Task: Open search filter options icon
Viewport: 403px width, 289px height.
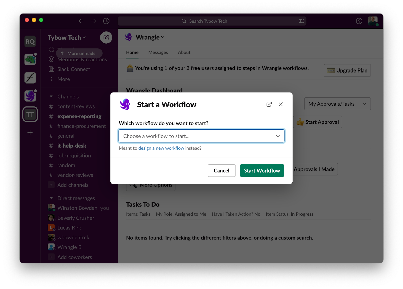Action: click(301, 21)
